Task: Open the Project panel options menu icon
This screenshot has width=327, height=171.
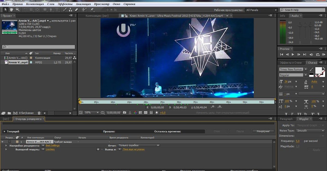Action: pyautogui.click(x=71, y=15)
